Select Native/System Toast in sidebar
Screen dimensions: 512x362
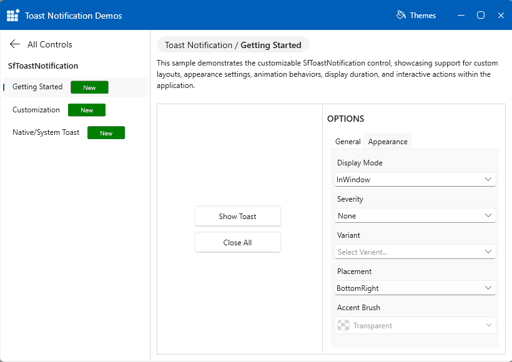coord(46,132)
